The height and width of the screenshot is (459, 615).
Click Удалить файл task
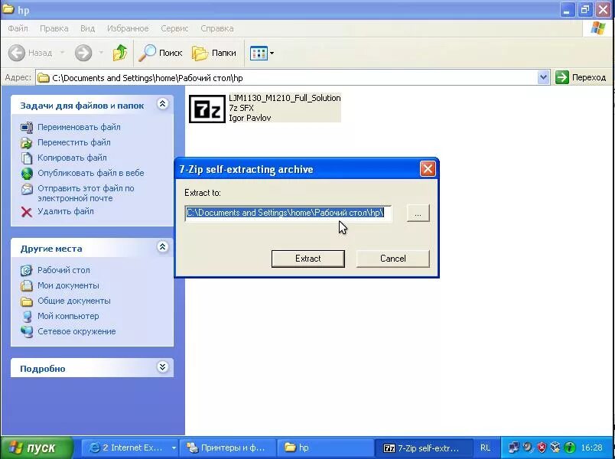66,211
